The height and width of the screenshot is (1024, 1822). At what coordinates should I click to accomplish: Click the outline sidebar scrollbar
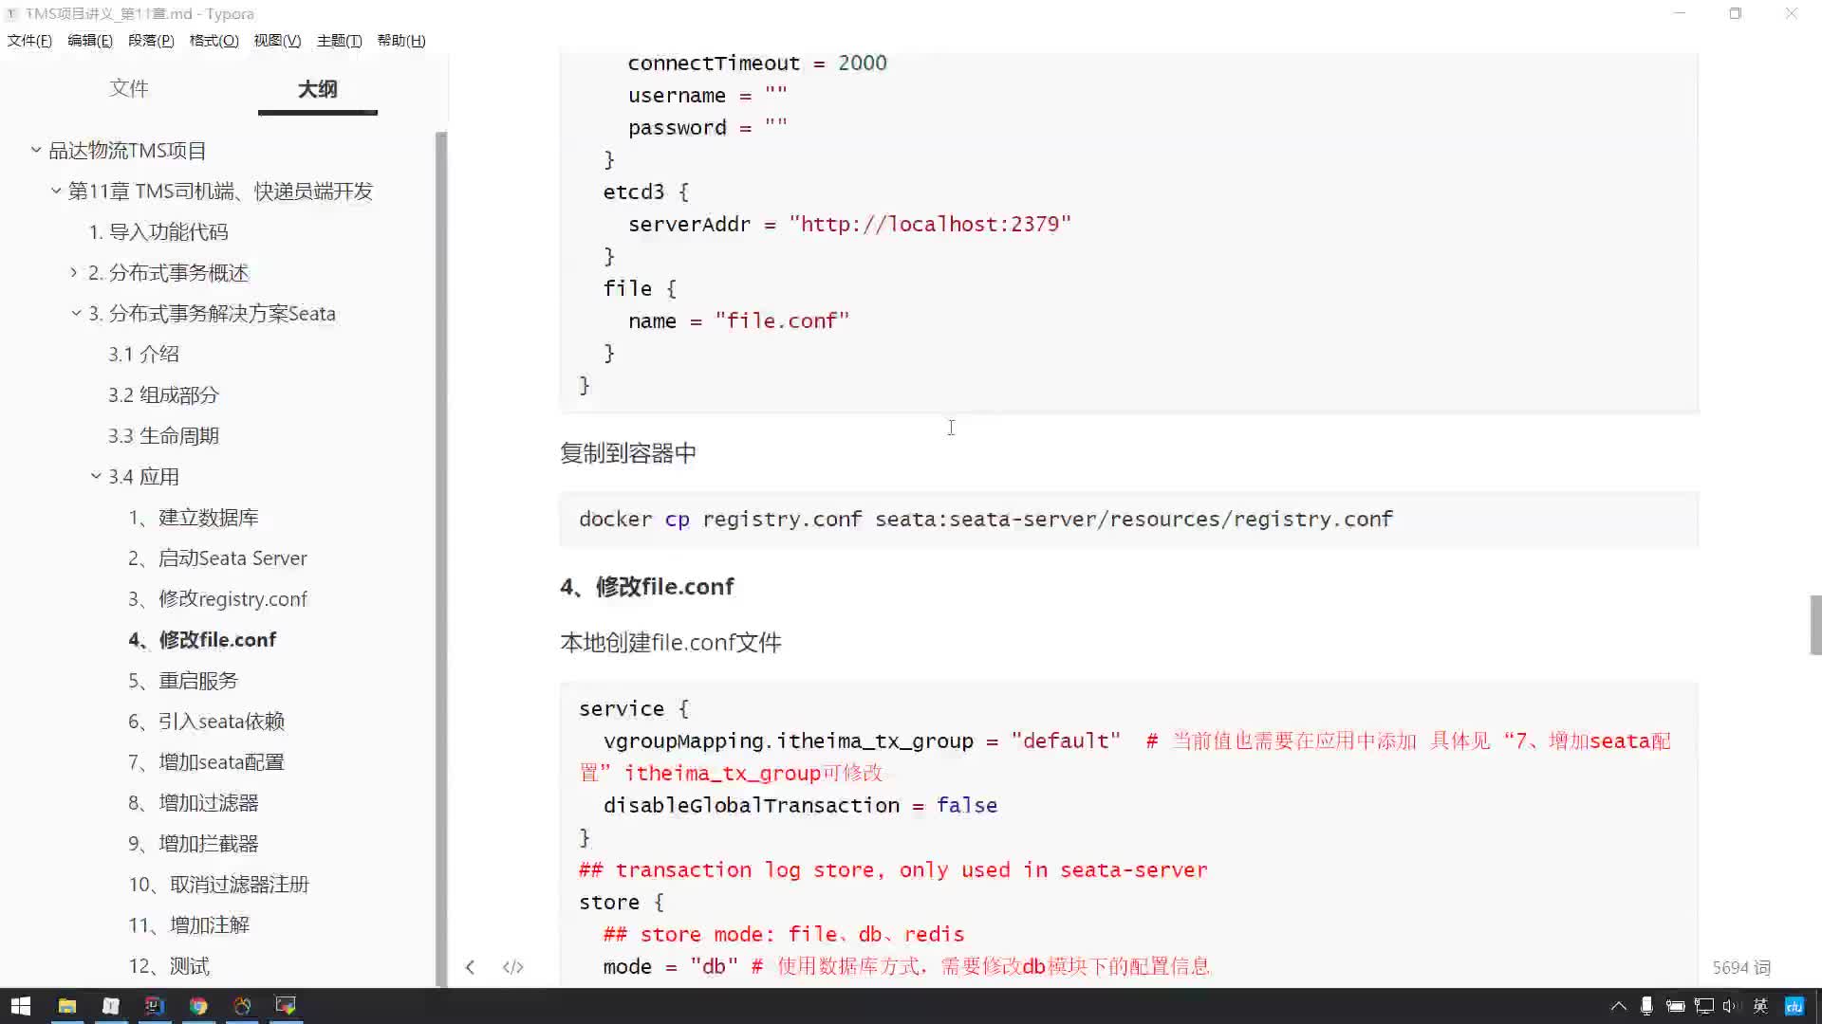(x=440, y=559)
